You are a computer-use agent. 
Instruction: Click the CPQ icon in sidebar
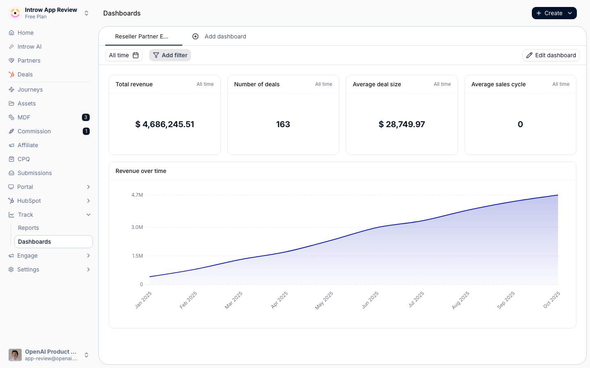point(11,159)
